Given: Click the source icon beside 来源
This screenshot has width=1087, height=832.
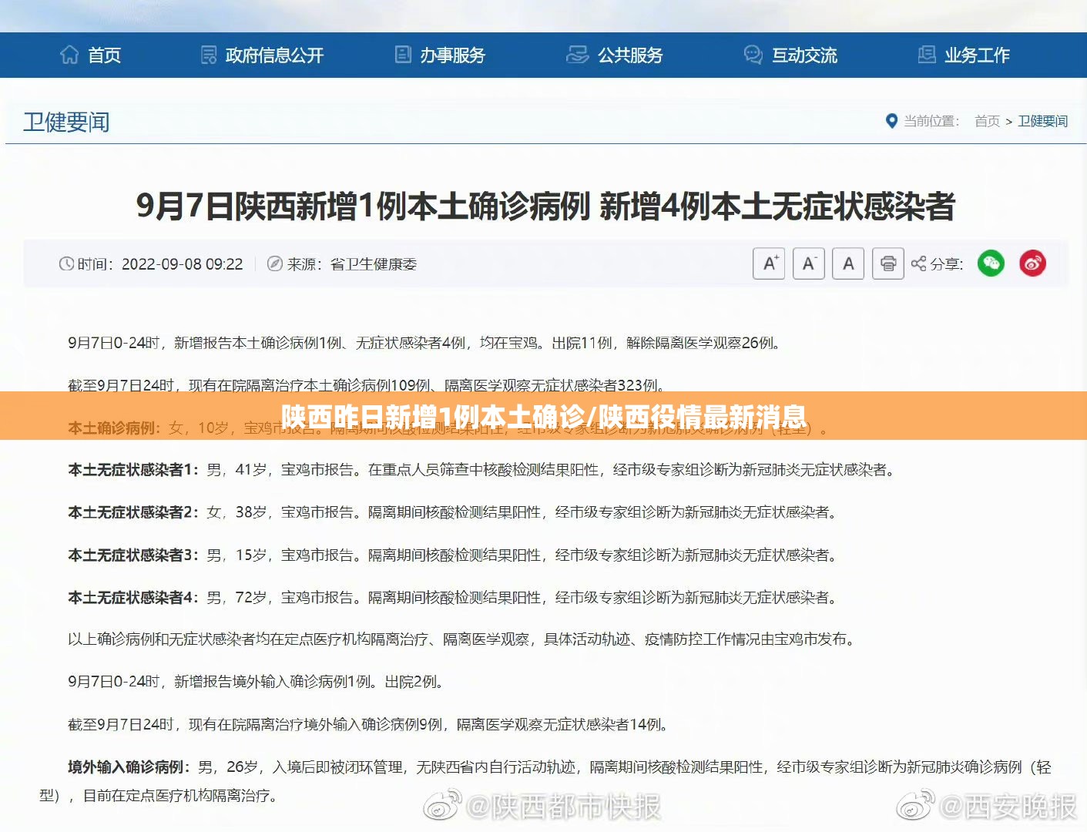Looking at the screenshot, I should tap(274, 264).
